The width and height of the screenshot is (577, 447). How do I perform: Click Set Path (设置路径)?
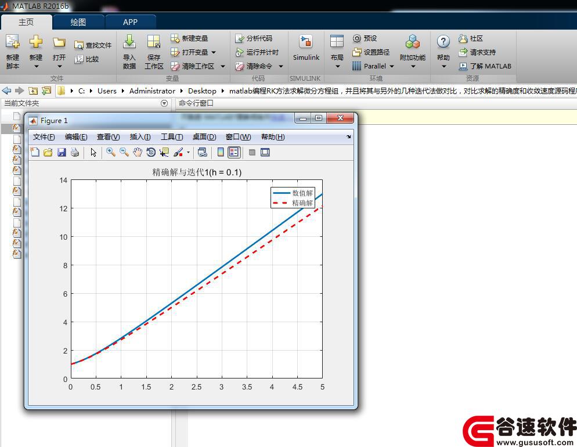click(x=371, y=52)
